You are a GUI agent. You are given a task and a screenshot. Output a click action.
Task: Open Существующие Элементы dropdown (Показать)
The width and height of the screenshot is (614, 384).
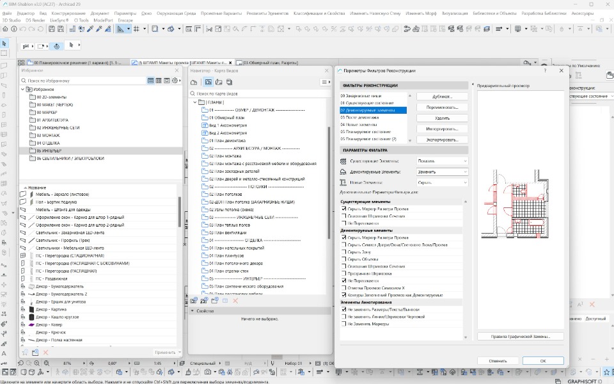click(442, 161)
